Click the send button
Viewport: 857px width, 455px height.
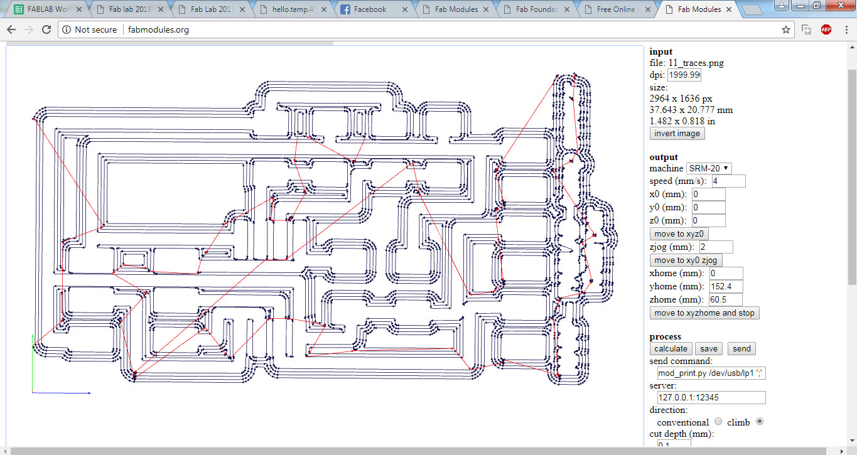click(741, 349)
